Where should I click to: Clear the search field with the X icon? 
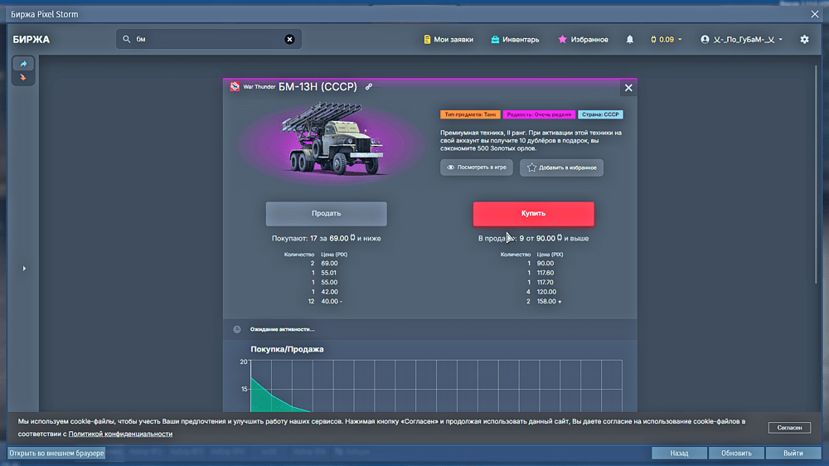[x=289, y=39]
